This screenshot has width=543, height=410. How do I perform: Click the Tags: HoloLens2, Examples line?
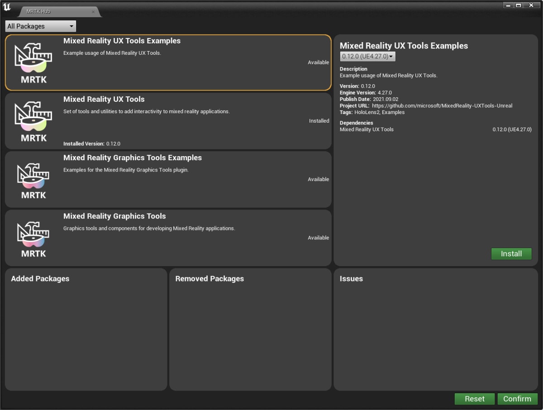372,112
